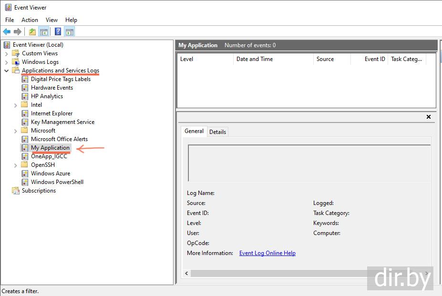Click the Back arrow toolbar icon

coord(7,32)
